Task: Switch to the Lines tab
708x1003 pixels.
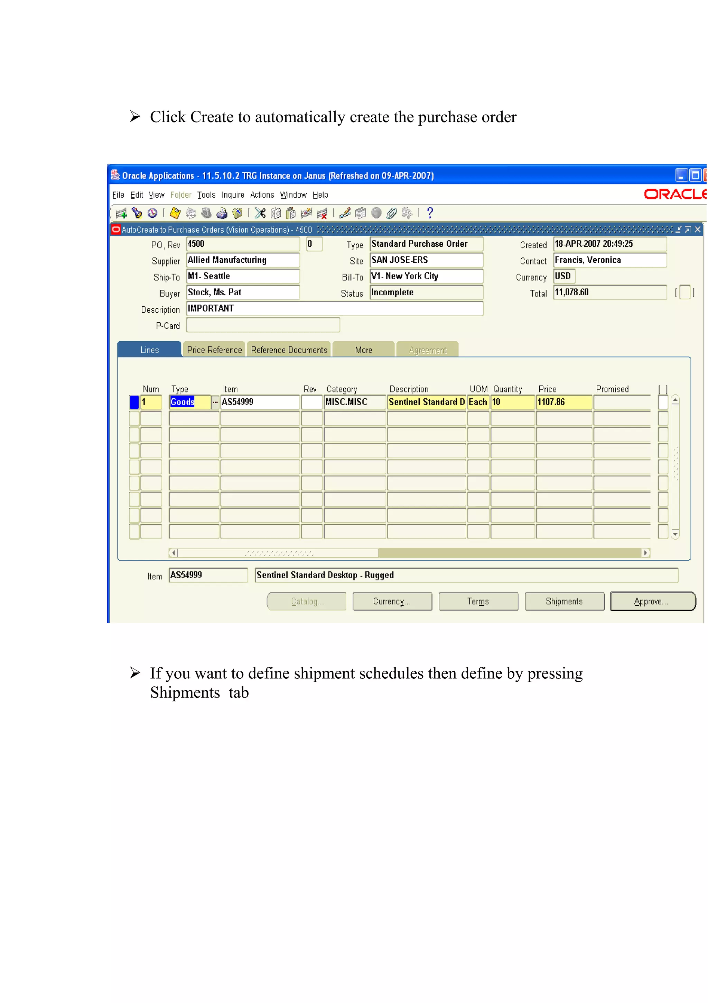Action: pos(149,350)
